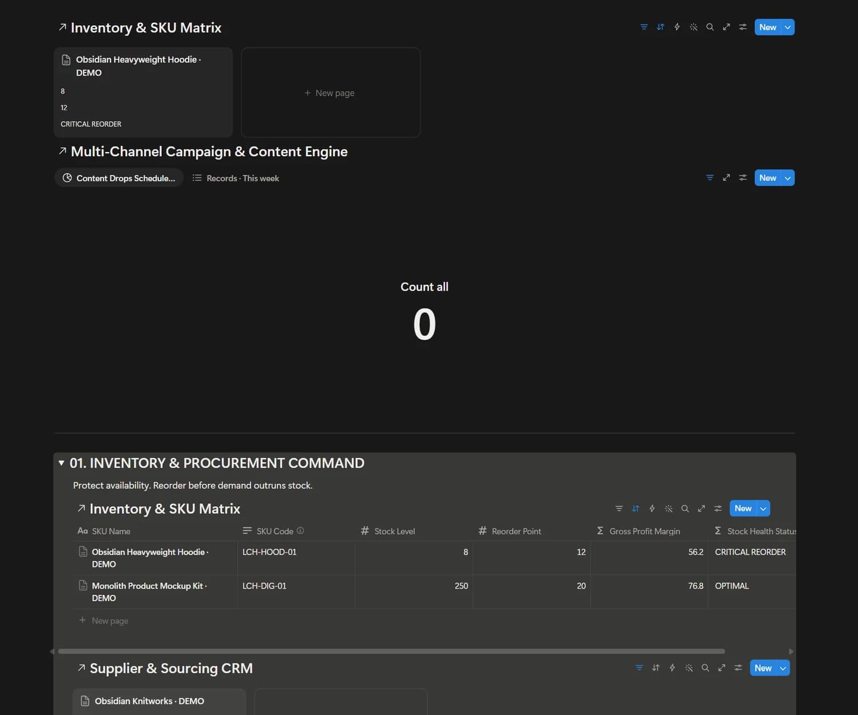Open New dropdown arrow in Supplier CRM toolbar
Viewport: 858px width, 715px height.
click(x=783, y=668)
